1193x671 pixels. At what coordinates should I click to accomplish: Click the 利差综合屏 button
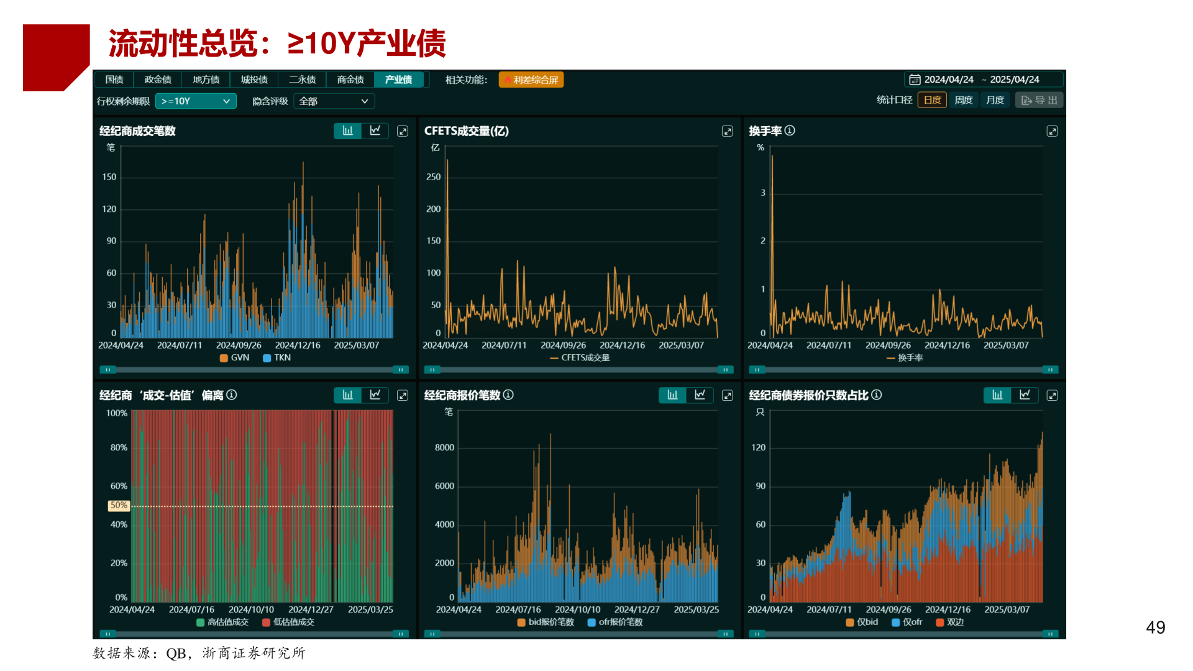pyautogui.click(x=531, y=80)
